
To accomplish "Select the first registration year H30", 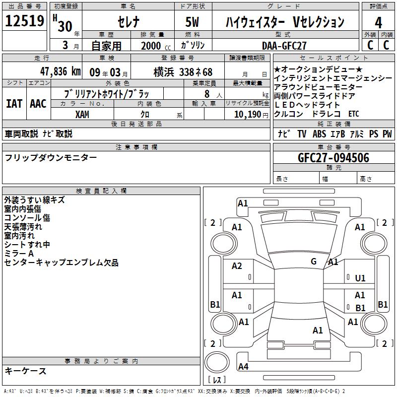I will [63, 23].
